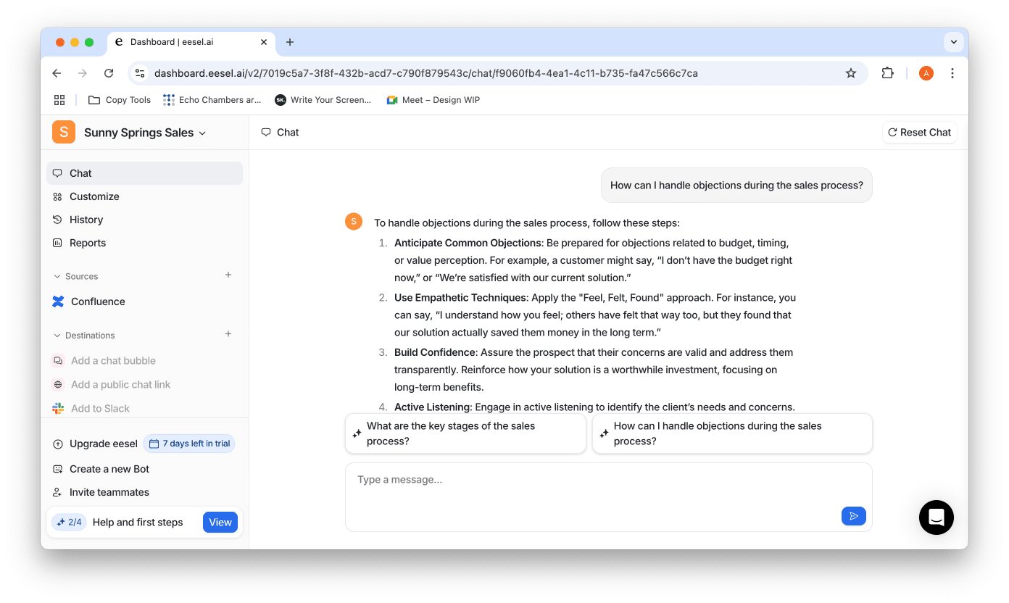Open the tab search dropdown arrow
The image size is (1009, 603).
(x=954, y=42)
